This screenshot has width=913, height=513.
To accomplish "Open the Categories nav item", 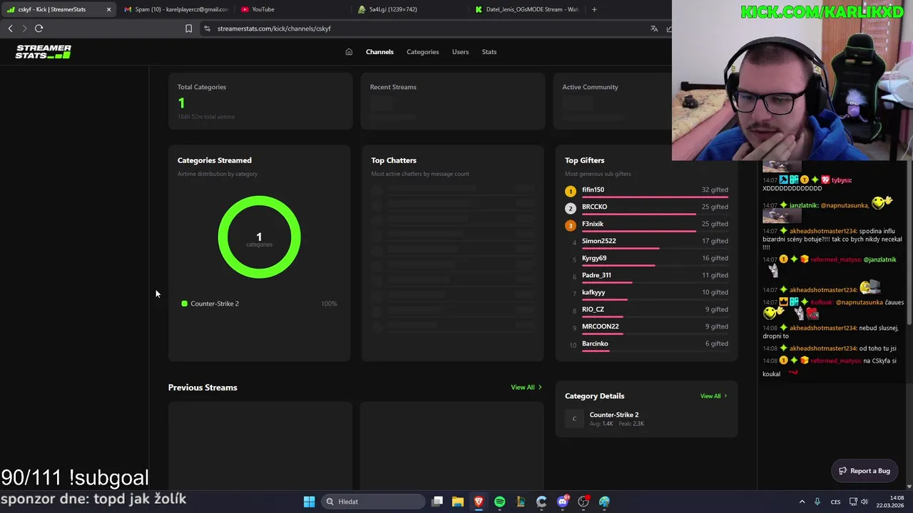I will pos(422,51).
